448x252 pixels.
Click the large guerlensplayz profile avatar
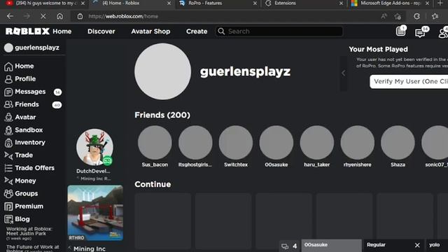pyautogui.click(x=163, y=71)
